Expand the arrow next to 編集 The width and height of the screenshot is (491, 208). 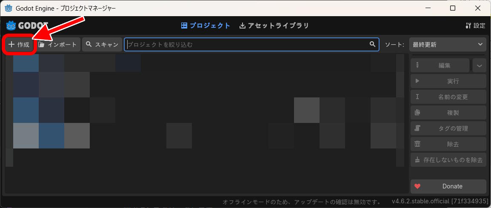coord(480,66)
